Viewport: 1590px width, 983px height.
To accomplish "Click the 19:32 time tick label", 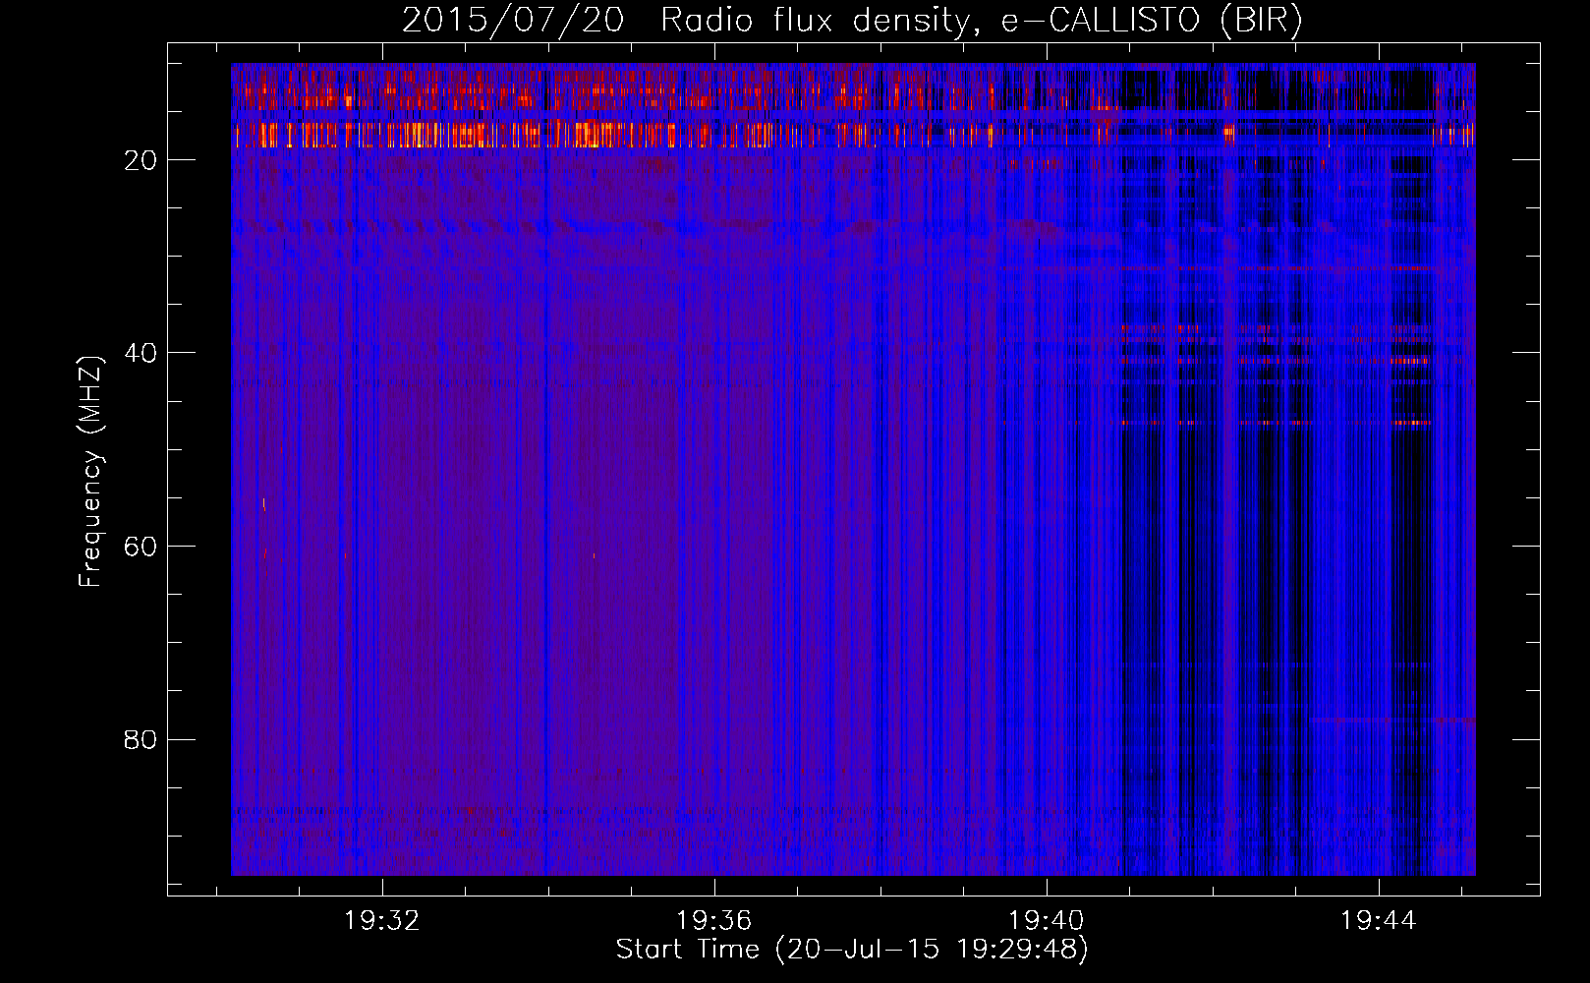I will tap(381, 921).
